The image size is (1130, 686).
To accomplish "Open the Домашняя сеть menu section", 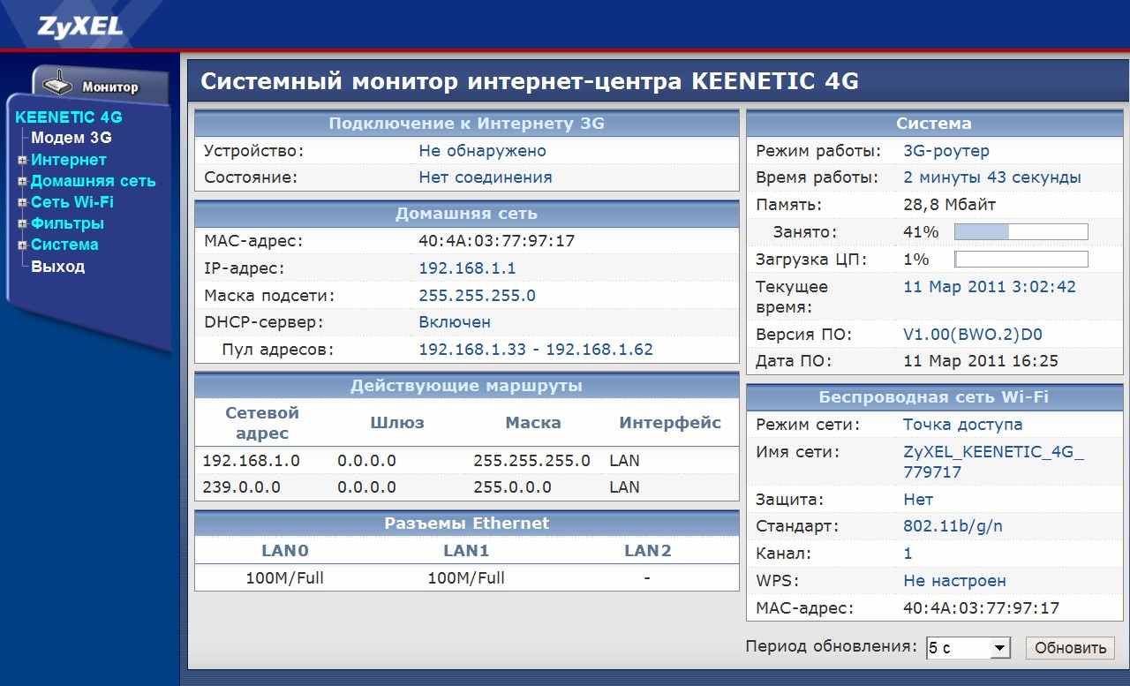I will click(x=94, y=181).
